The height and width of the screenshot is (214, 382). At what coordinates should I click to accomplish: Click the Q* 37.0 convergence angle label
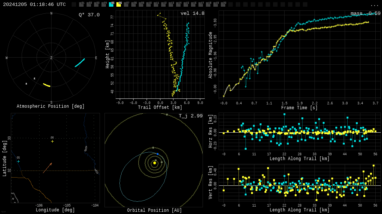(89, 15)
